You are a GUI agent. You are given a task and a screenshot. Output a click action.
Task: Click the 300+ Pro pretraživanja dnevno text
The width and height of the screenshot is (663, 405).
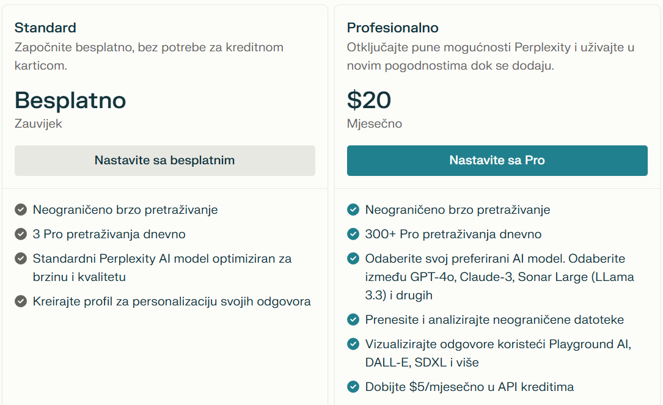coord(453,234)
